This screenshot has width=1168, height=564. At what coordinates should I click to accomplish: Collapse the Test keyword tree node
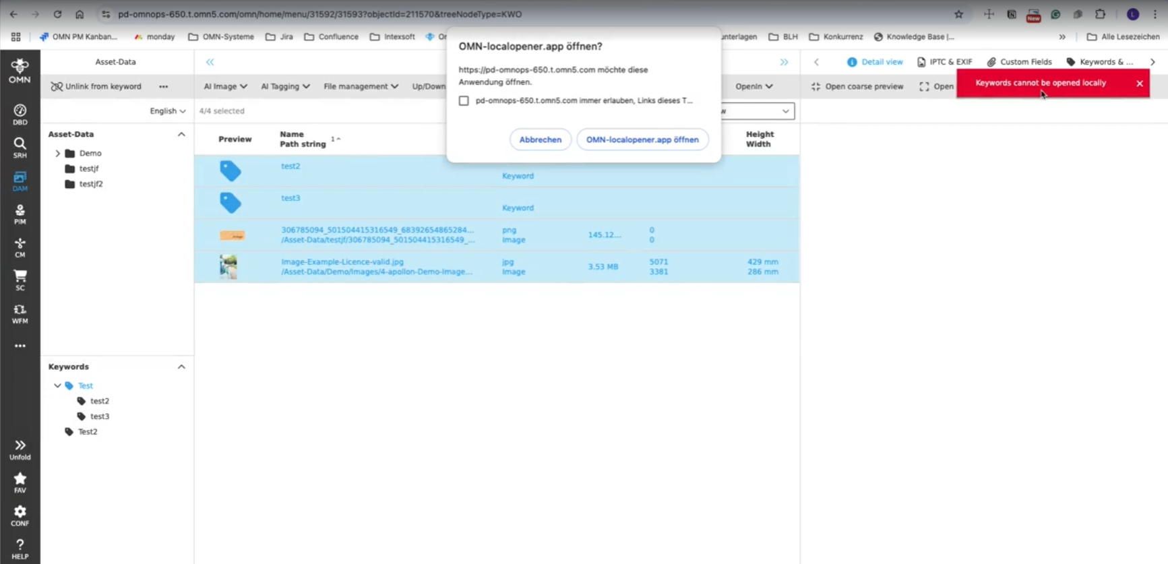click(x=57, y=386)
